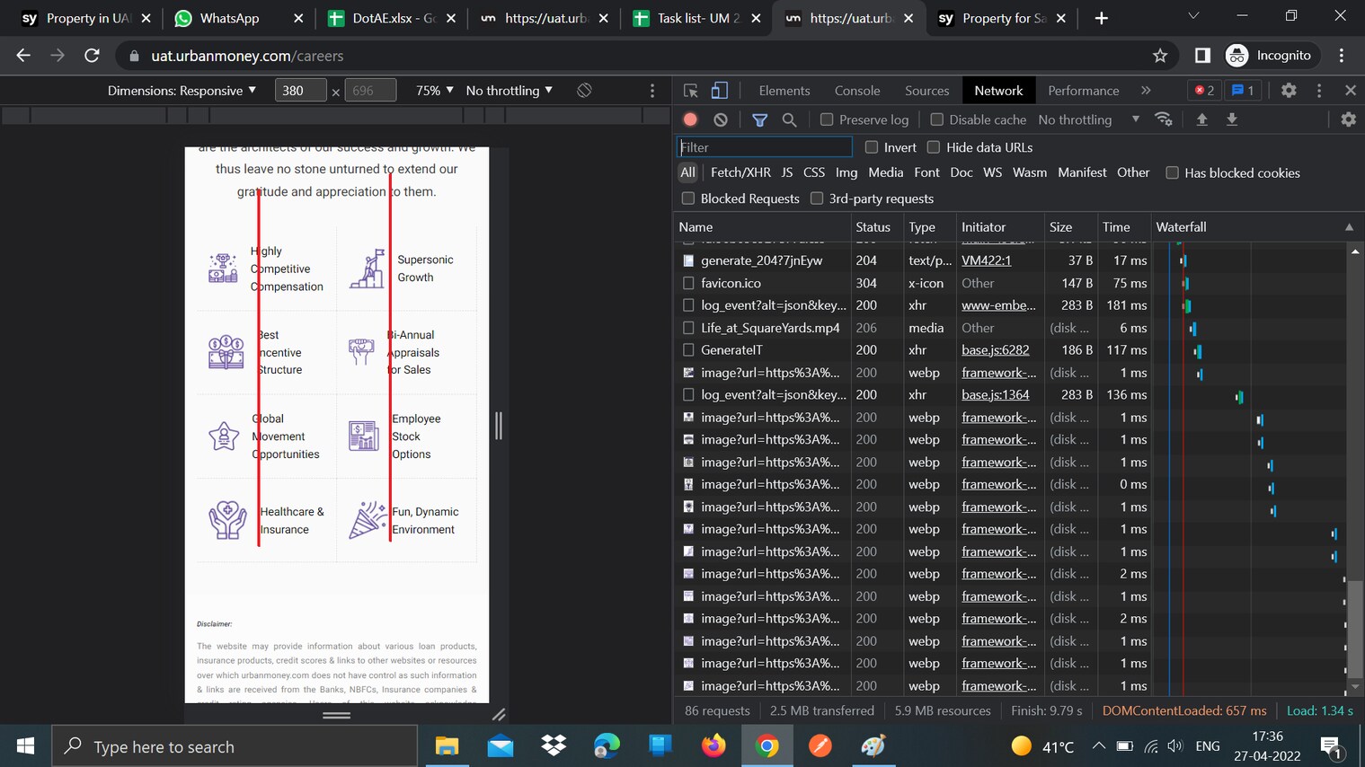Image resolution: width=1365 pixels, height=767 pixels.
Task: Open the Performance panel tab
Action: pos(1083,91)
